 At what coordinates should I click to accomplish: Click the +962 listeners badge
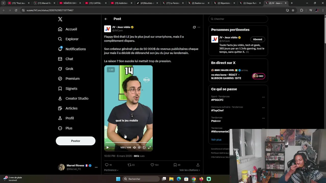tap(259, 76)
